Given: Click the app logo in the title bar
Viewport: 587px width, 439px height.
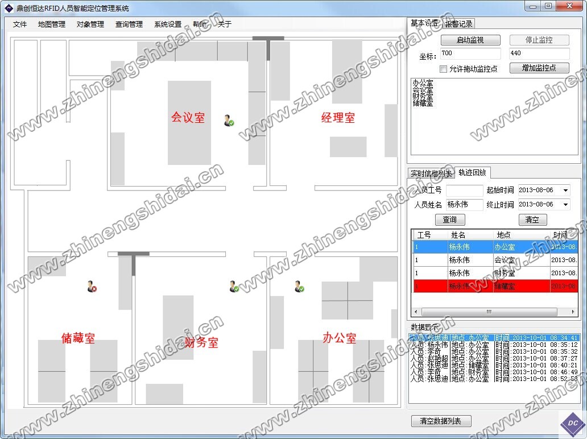Looking at the screenshot, I should point(9,8).
